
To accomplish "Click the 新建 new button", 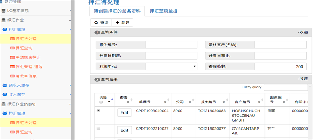I will [x=122, y=23].
